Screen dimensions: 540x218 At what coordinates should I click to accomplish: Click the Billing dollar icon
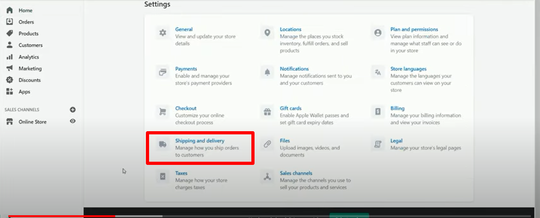(378, 112)
